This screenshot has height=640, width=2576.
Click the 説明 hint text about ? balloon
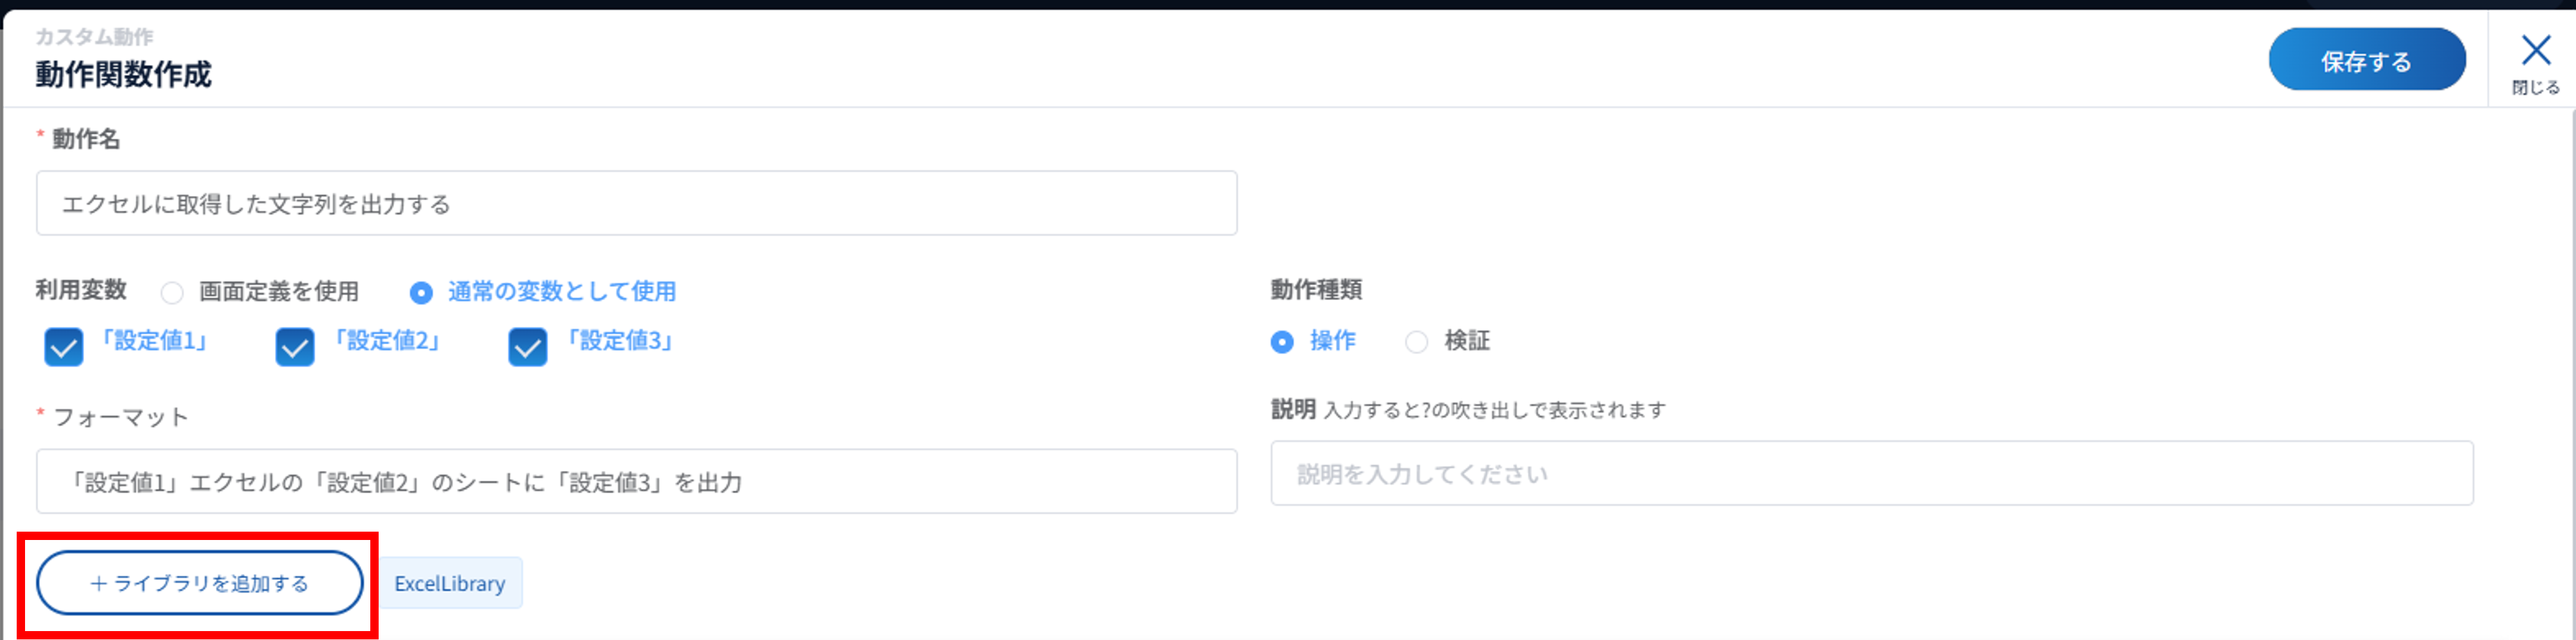click(1494, 410)
